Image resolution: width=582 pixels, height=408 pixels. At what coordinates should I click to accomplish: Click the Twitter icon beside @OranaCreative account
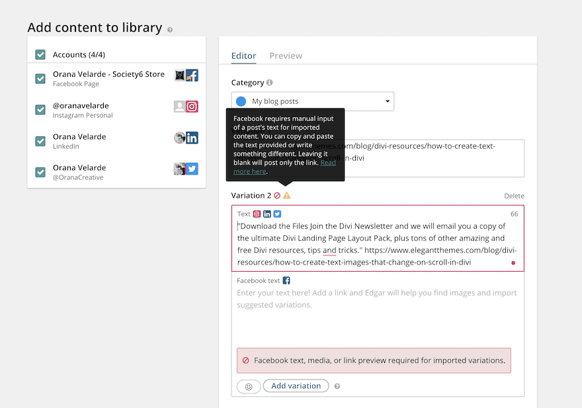click(192, 169)
